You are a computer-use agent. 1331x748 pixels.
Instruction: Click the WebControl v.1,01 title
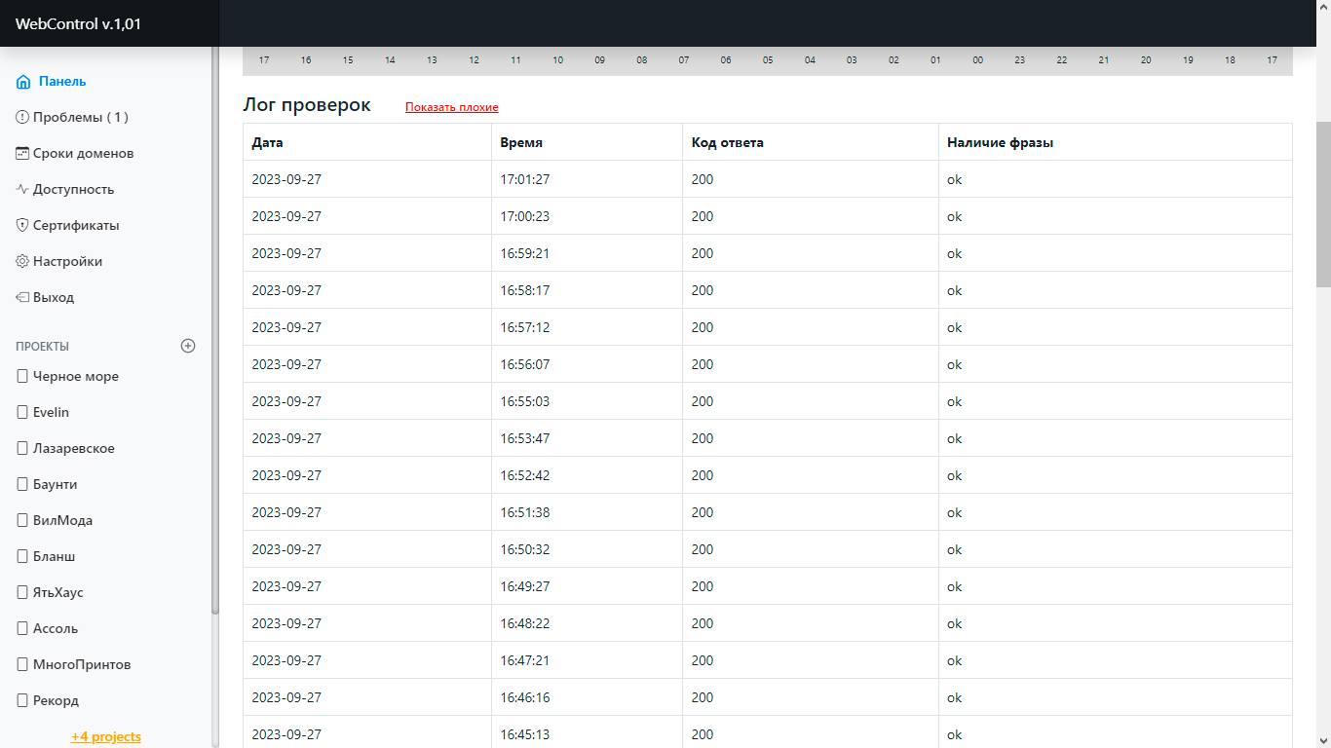[78, 23]
